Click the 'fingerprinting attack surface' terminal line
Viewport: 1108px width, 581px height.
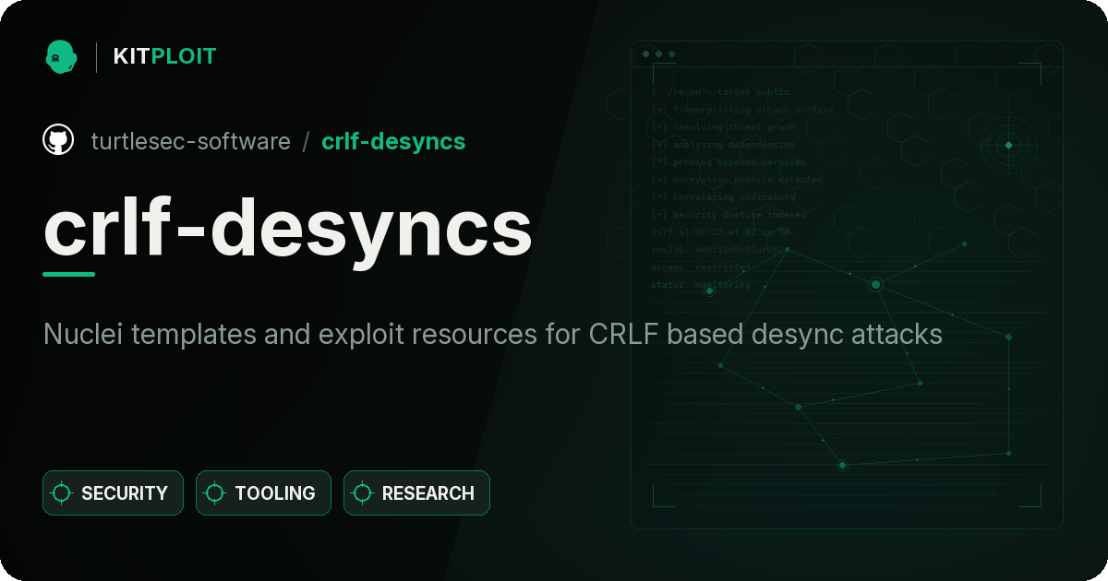(x=741, y=110)
